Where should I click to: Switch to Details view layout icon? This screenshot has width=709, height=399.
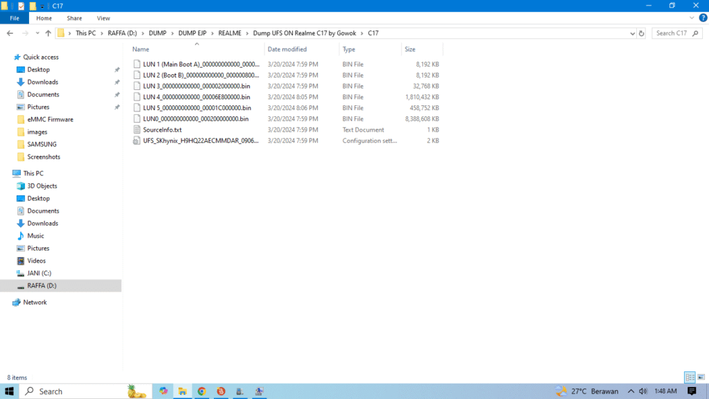(690, 377)
